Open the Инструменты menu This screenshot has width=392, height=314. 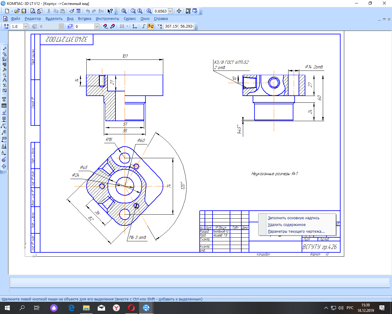pyautogui.click(x=107, y=19)
